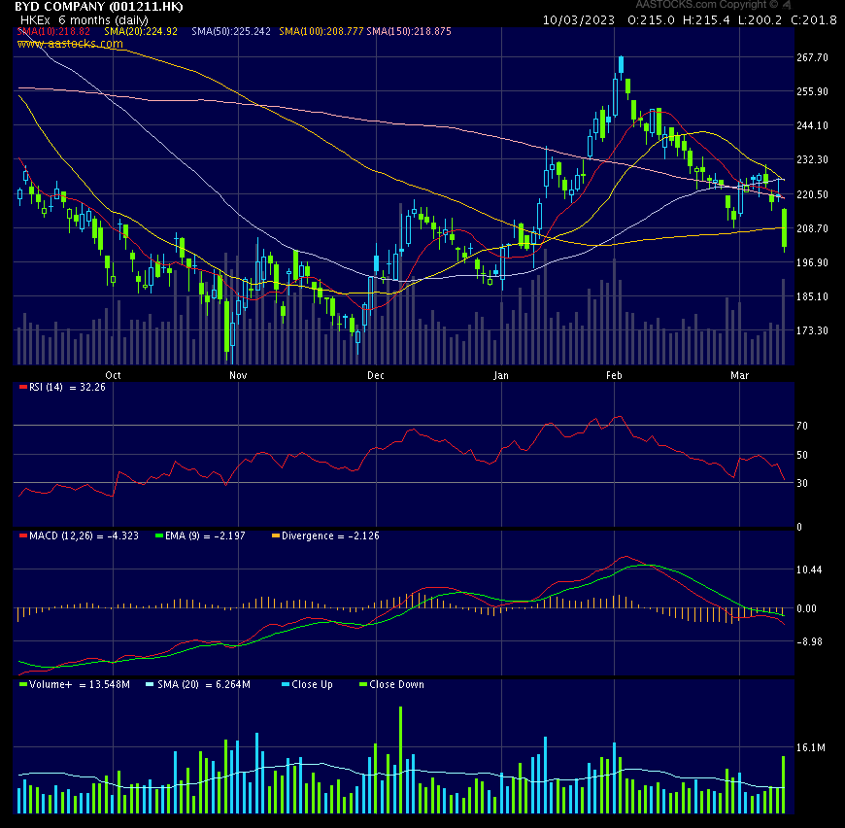Click the SMA(20):224.92 legend entry

tap(141, 31)
